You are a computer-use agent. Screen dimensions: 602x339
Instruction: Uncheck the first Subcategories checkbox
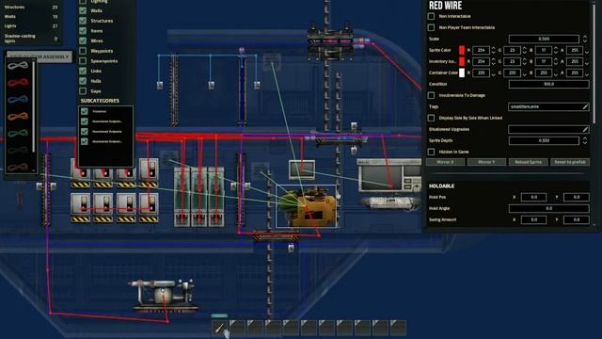click(x=85, y=111)
